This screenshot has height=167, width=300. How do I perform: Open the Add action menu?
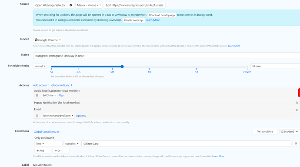[x=41, y=85]
